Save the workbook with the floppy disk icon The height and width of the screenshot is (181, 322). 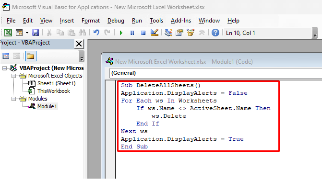pos(36,33)
